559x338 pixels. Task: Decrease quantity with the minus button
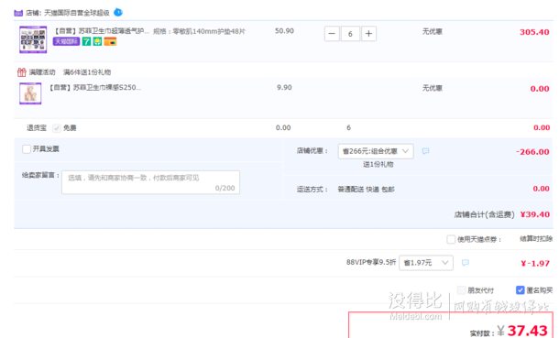click(332, 34)
